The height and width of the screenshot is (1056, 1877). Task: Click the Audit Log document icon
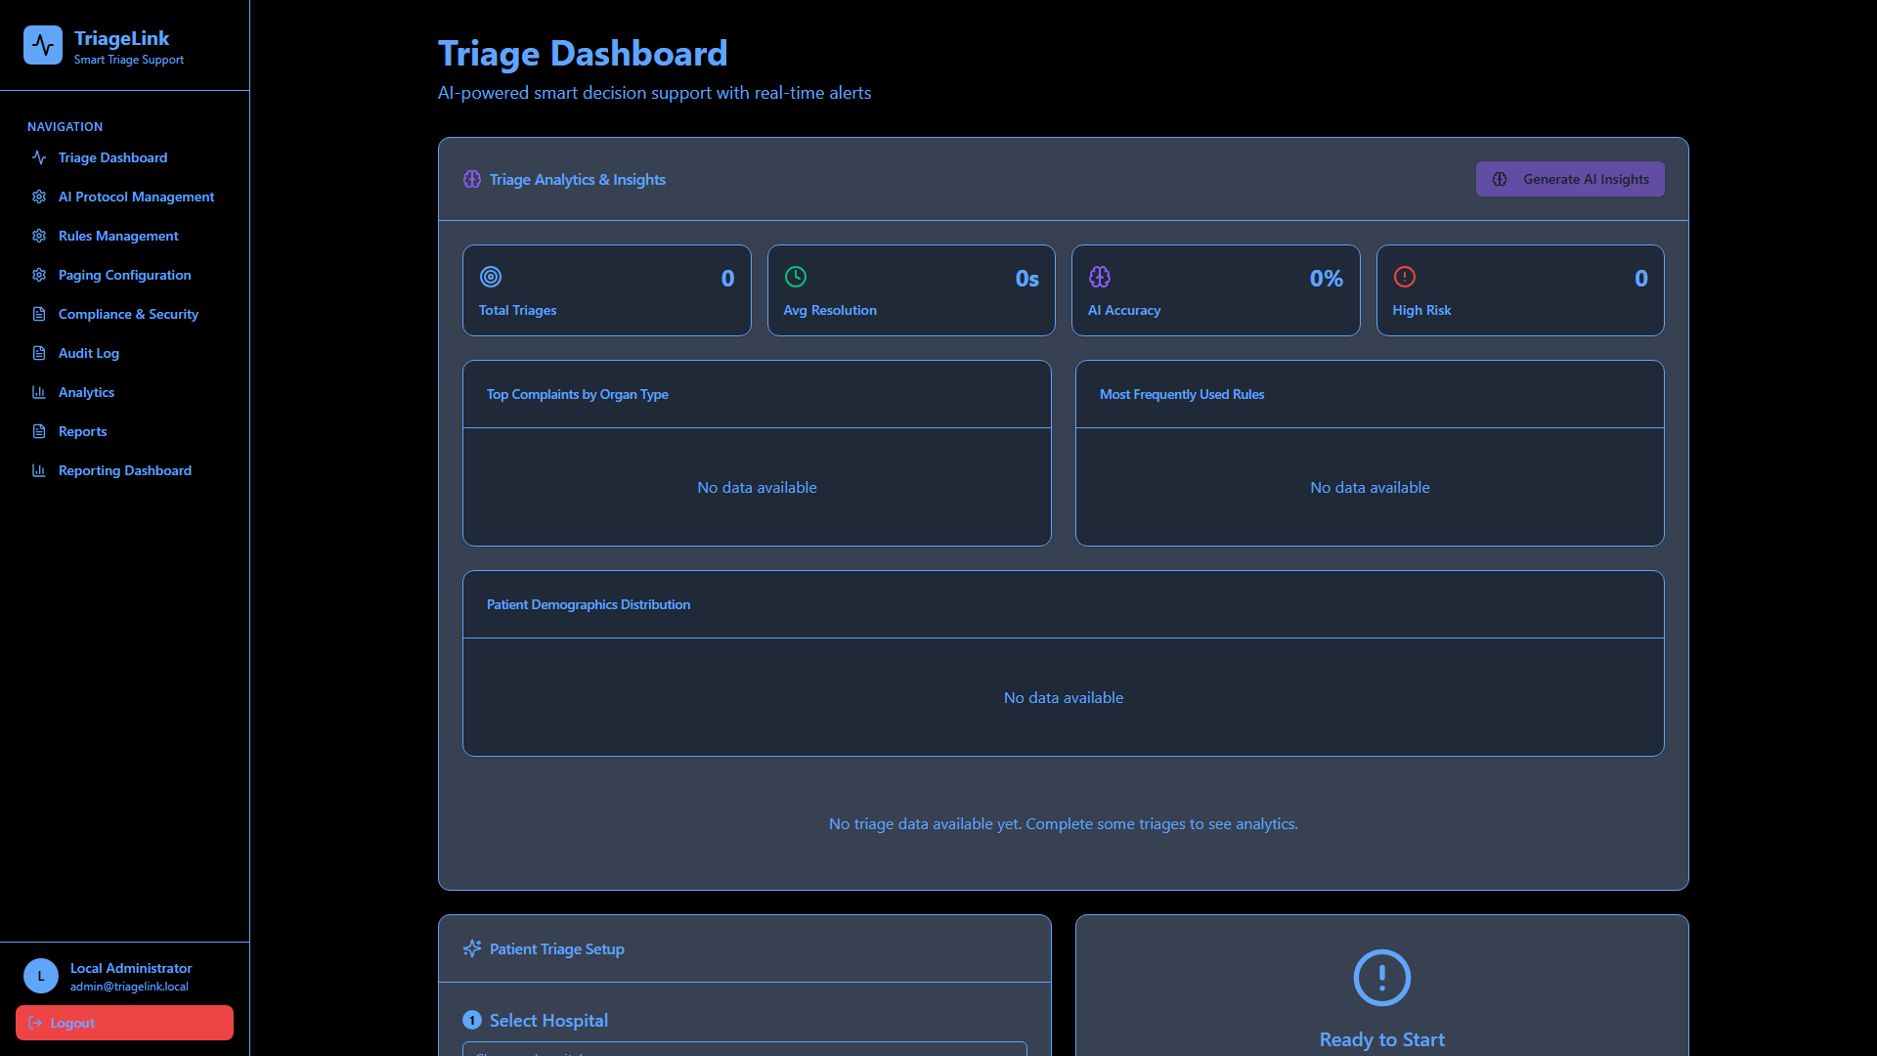(39, 353)
